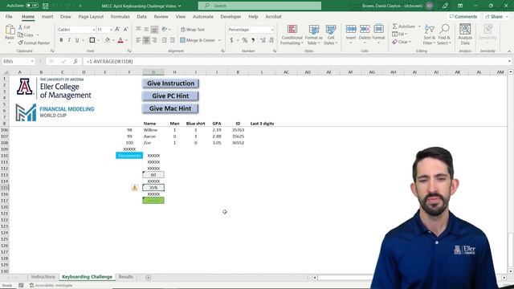The height and width of the screenshot is (289, 514).
Task: Click the Give Instruction button
Action: tap(170, 83)
